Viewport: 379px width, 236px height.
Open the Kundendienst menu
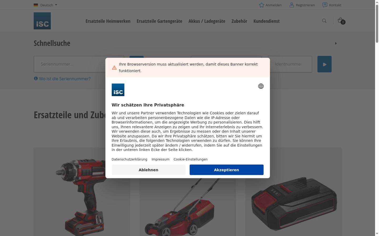click(266, 21)
